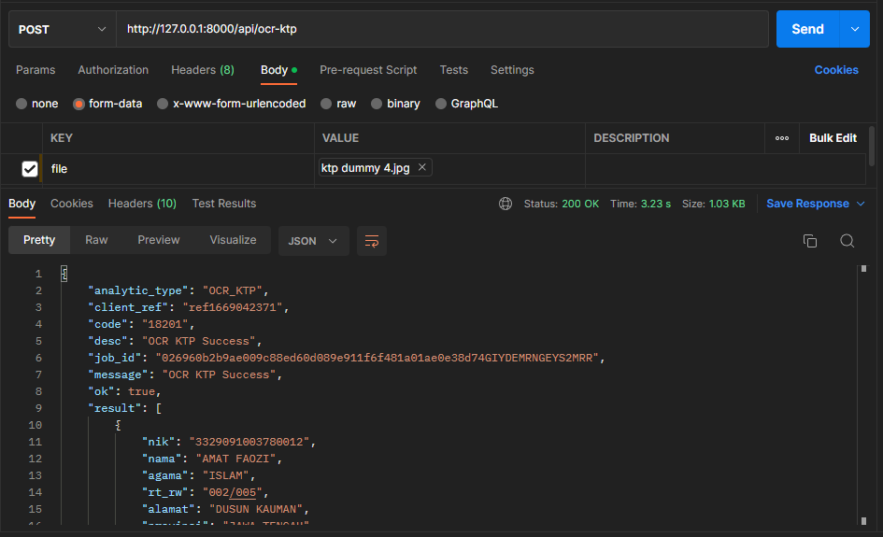Open the response Cookies tab
This screenshot has width=883, height=537.
pos(72,204)
